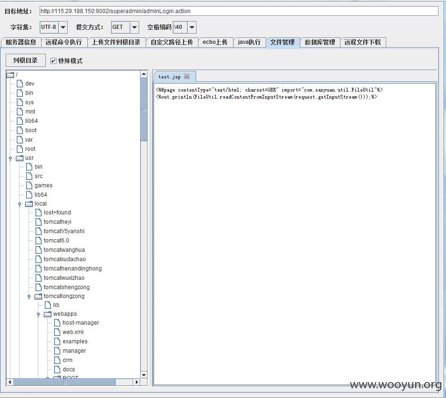Click the 列根目录 button
This screenshot has width=446, height=398.
[x=25, y=60]
